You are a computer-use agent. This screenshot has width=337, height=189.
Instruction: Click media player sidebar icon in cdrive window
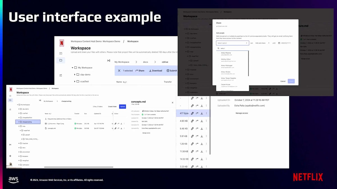pyautogui.click(x=61, y=53)
